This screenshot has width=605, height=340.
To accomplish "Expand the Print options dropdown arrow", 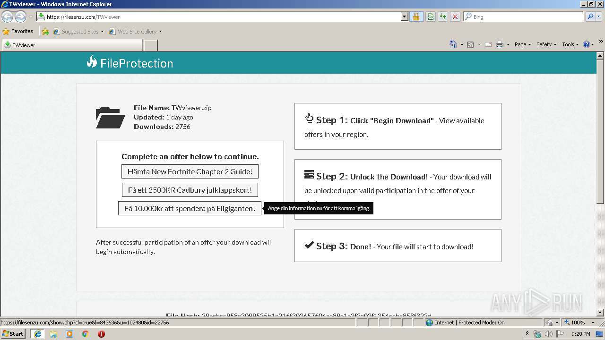I will [508, 44].
